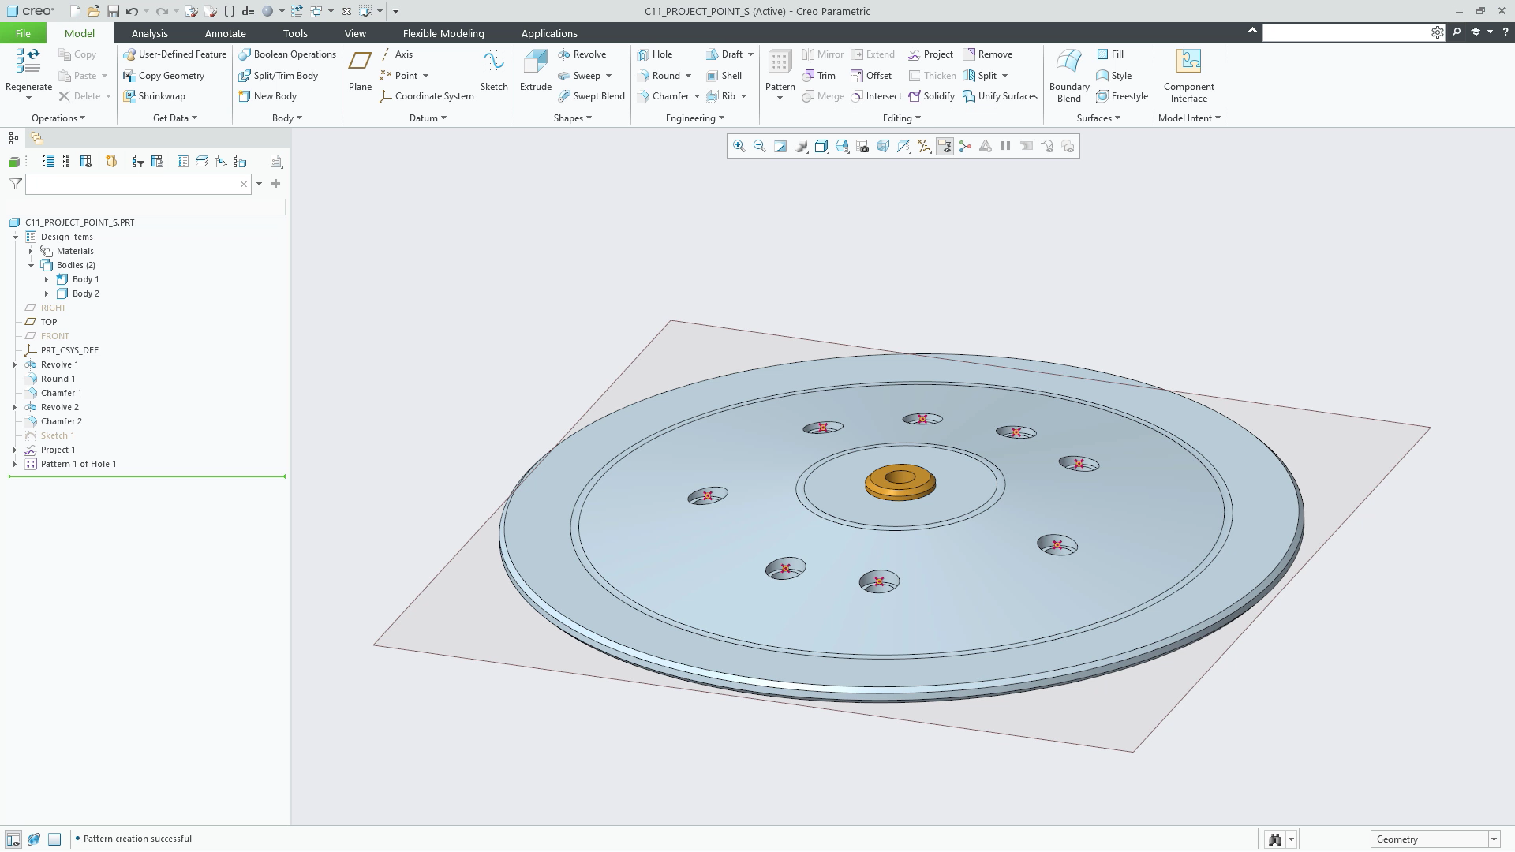Expand the Revolve 1 feature
This screenshot has width=1515, height=852.
pos(15,364)
